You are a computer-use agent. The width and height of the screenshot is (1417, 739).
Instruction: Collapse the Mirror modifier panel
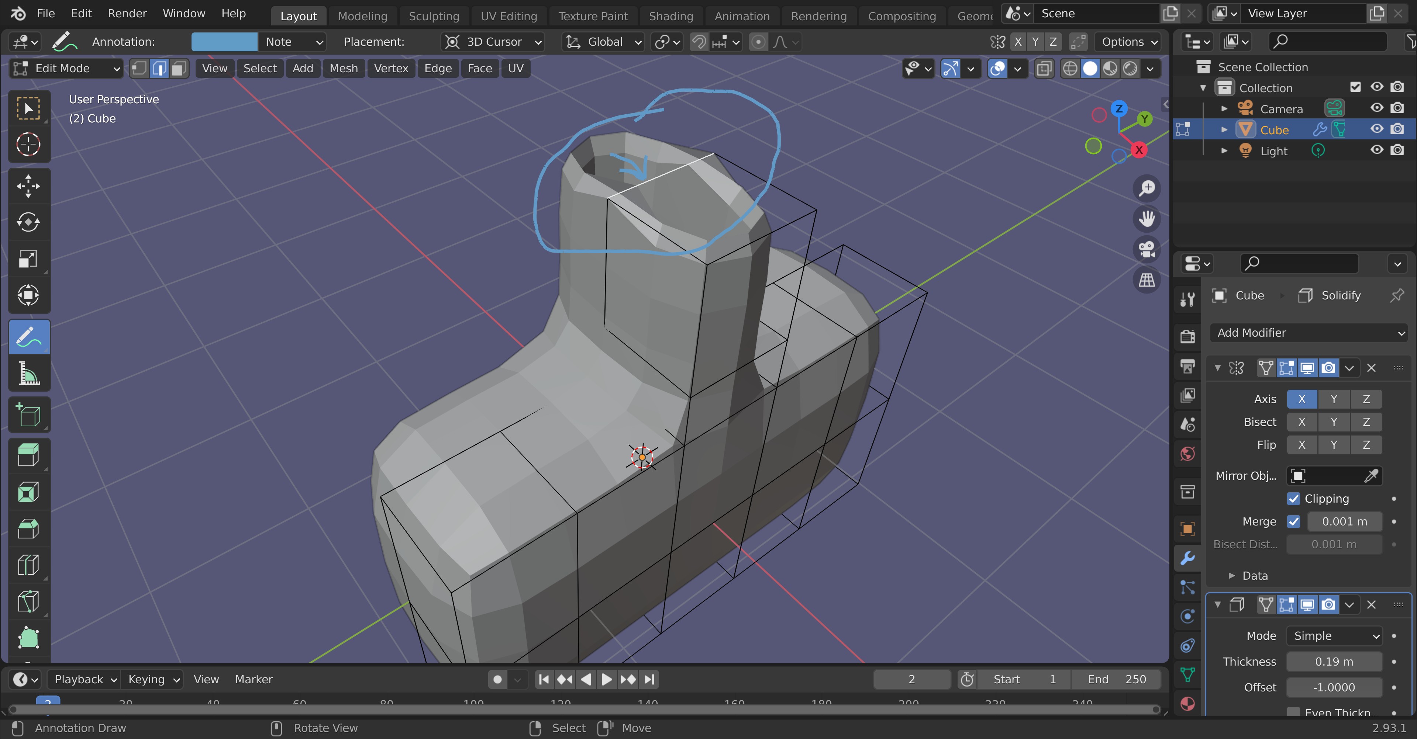[x=1217, y=368]
